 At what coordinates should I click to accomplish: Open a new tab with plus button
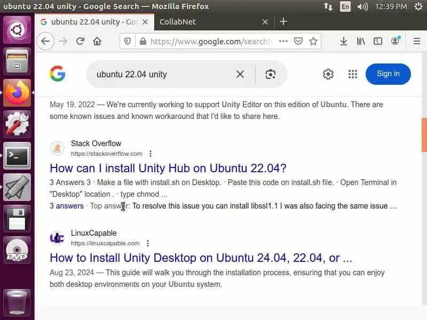click(283, 21)
